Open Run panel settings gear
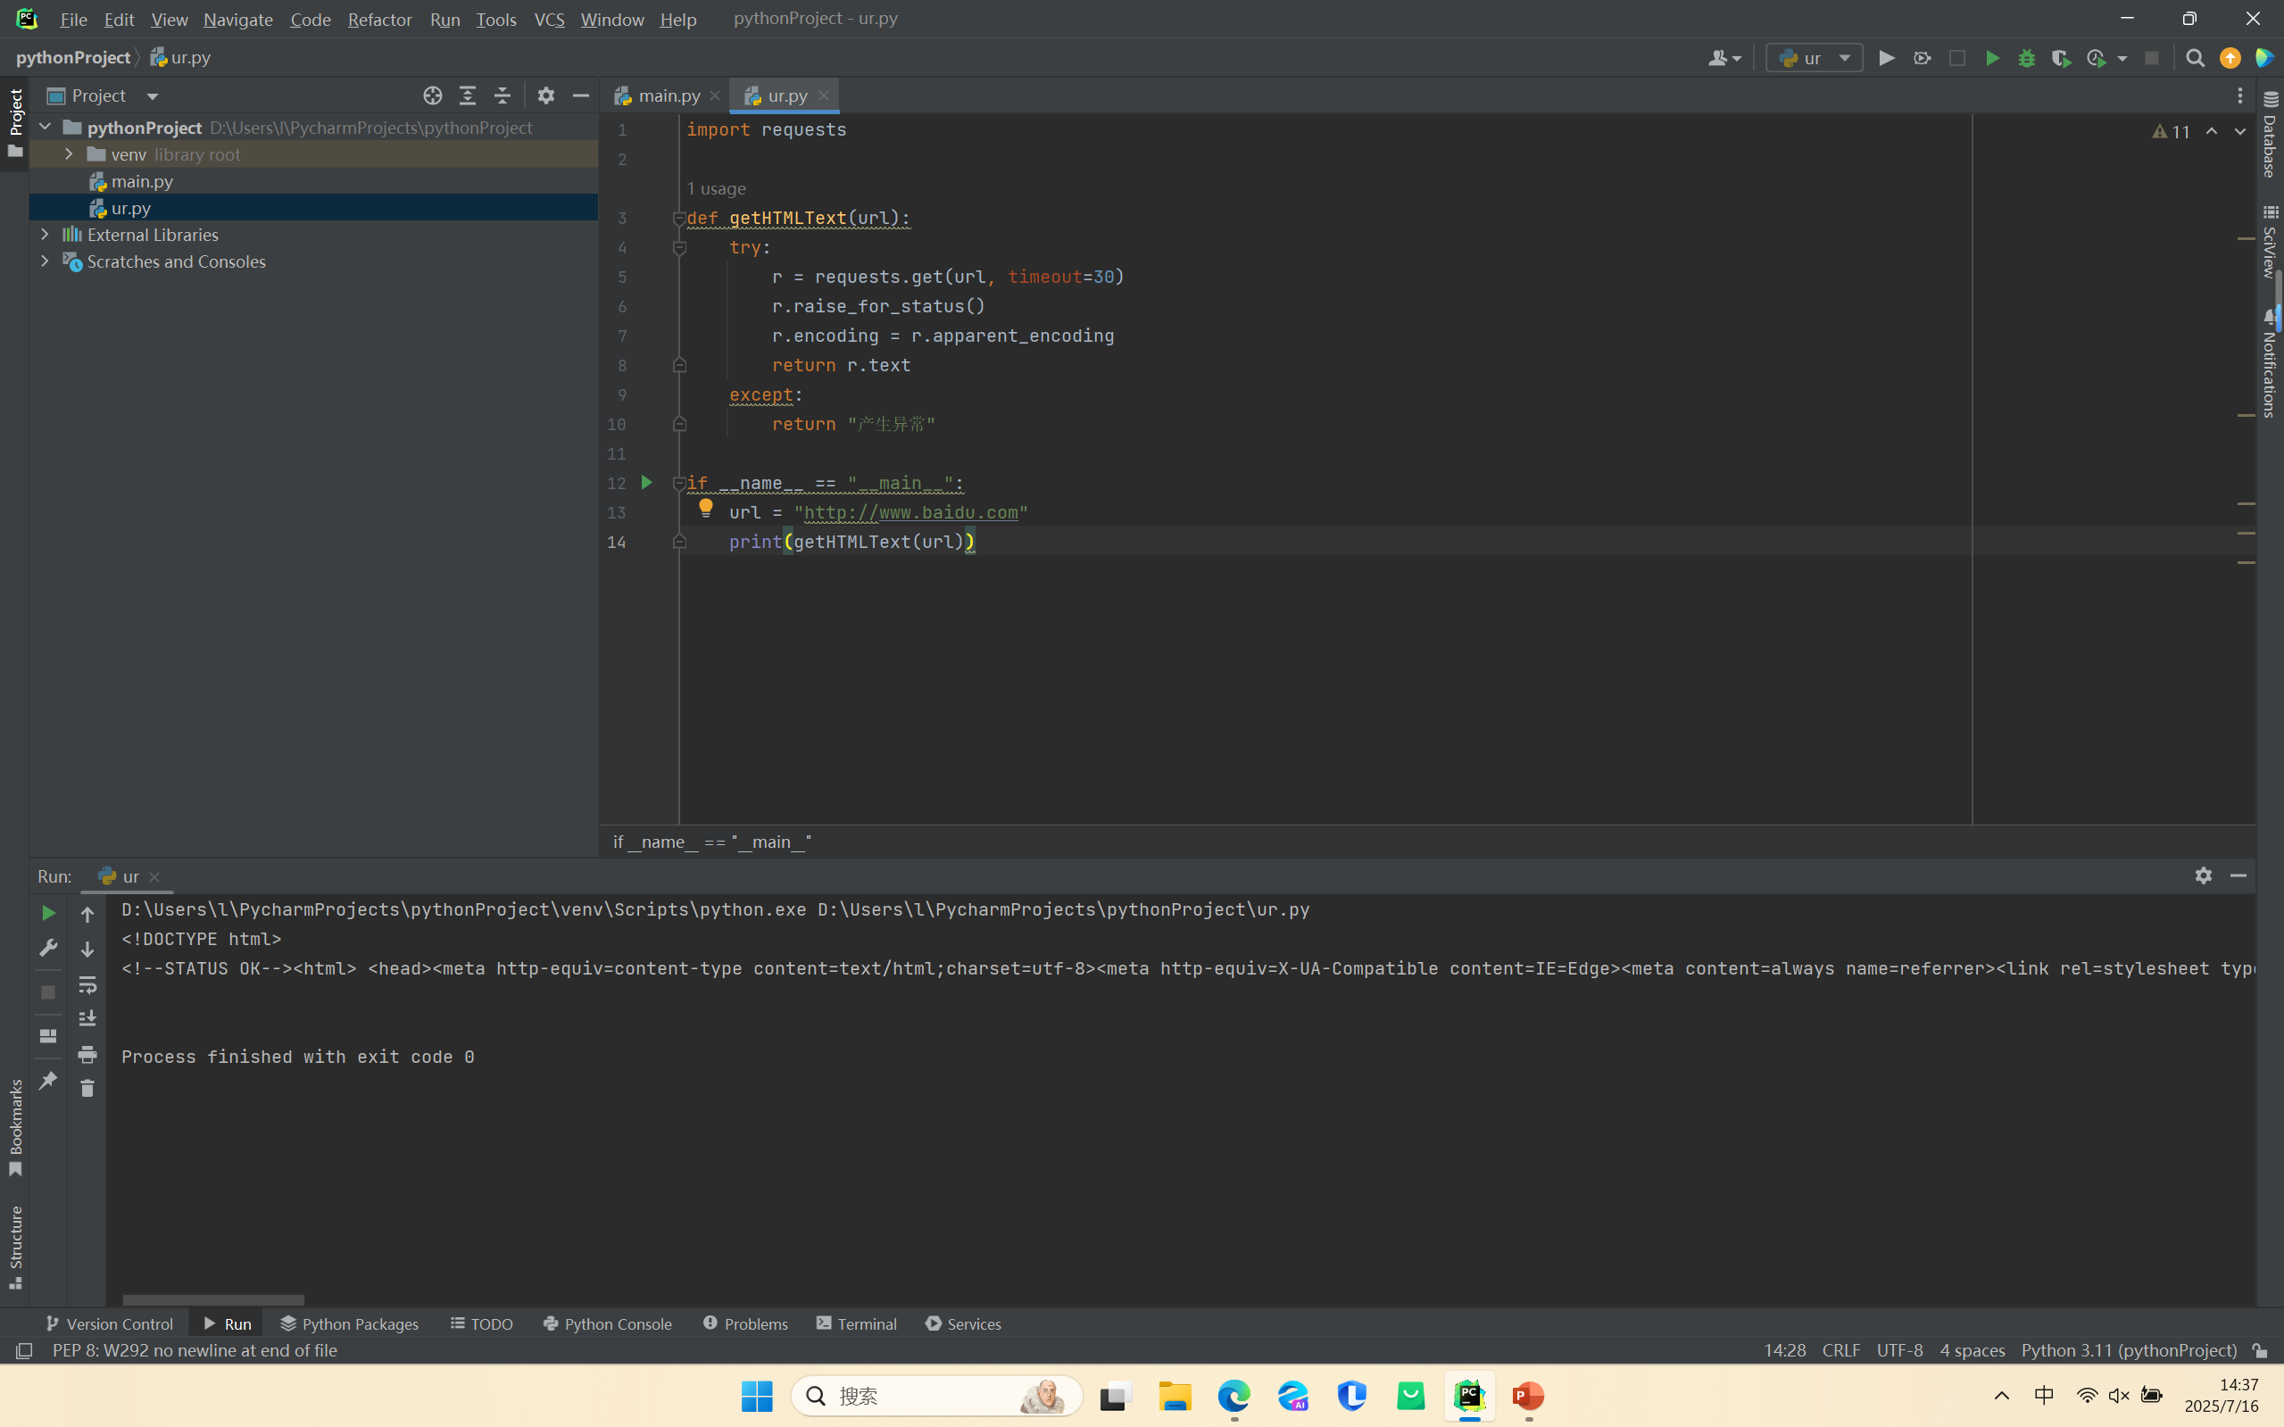 2203,875
